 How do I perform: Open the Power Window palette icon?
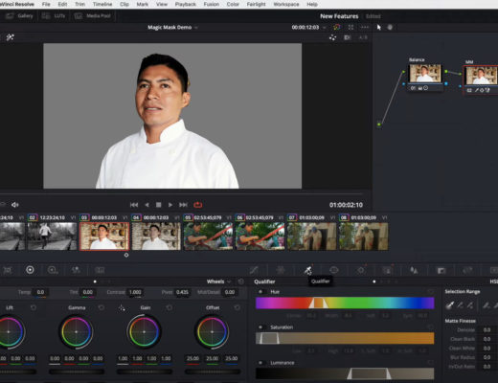tap(334, 270)
